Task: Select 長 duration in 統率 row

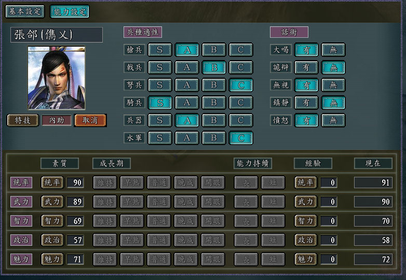Action: pyautogui.click(x=246, y=183)
